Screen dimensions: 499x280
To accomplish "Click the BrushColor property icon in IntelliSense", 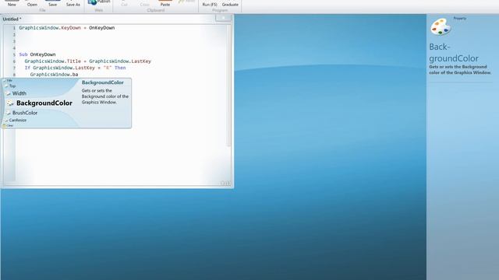I will [x=9, y=113].
